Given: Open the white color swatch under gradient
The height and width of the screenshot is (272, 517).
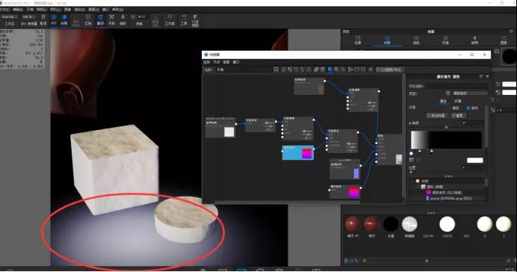Looking at the screenshot, I should click(x=475, y=160).
